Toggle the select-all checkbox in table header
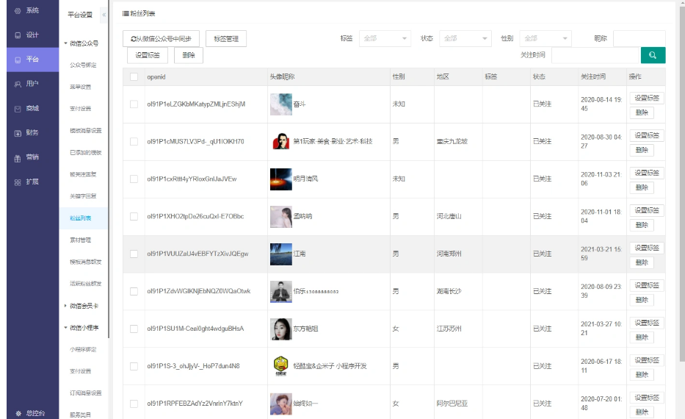 pyautogui.click(x=134, y=77)
